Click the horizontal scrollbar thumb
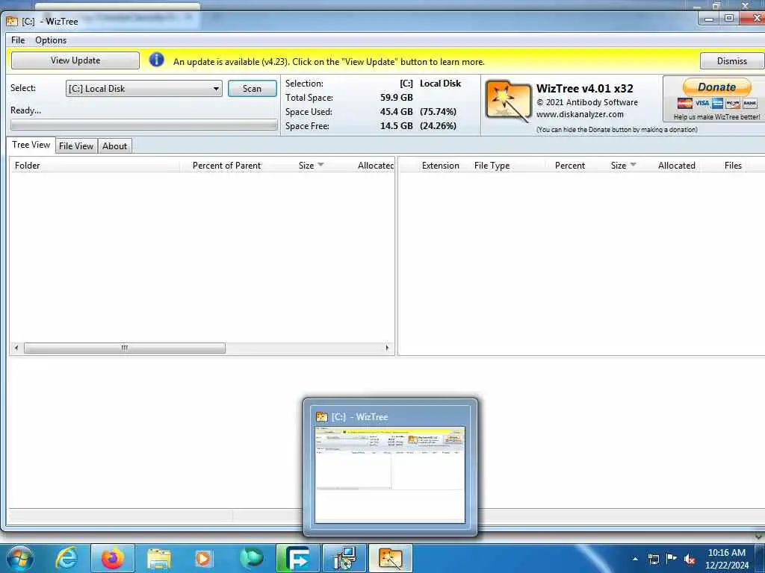The height and width of the screenshot is (573, 765). coord(125,348)
